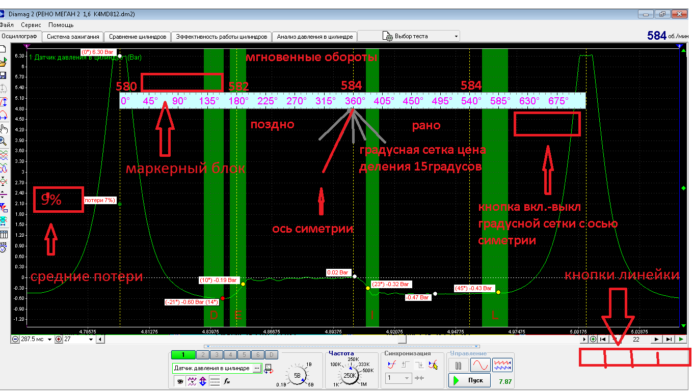Viewport: 693px width, 391px height.
Task: Click the horizontal scrollbar thumb under waveform
Action: pyautogui.click(x=403, y=339)
